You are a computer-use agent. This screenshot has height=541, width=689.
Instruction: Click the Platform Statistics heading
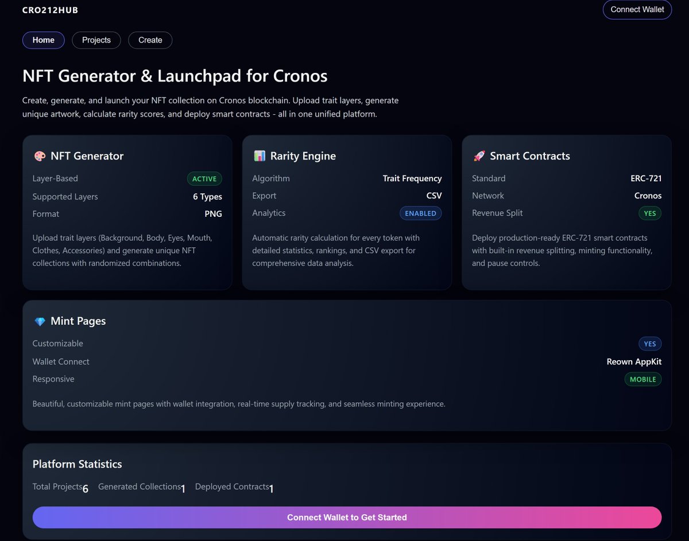pyautogui.click(x=78, y=464)
